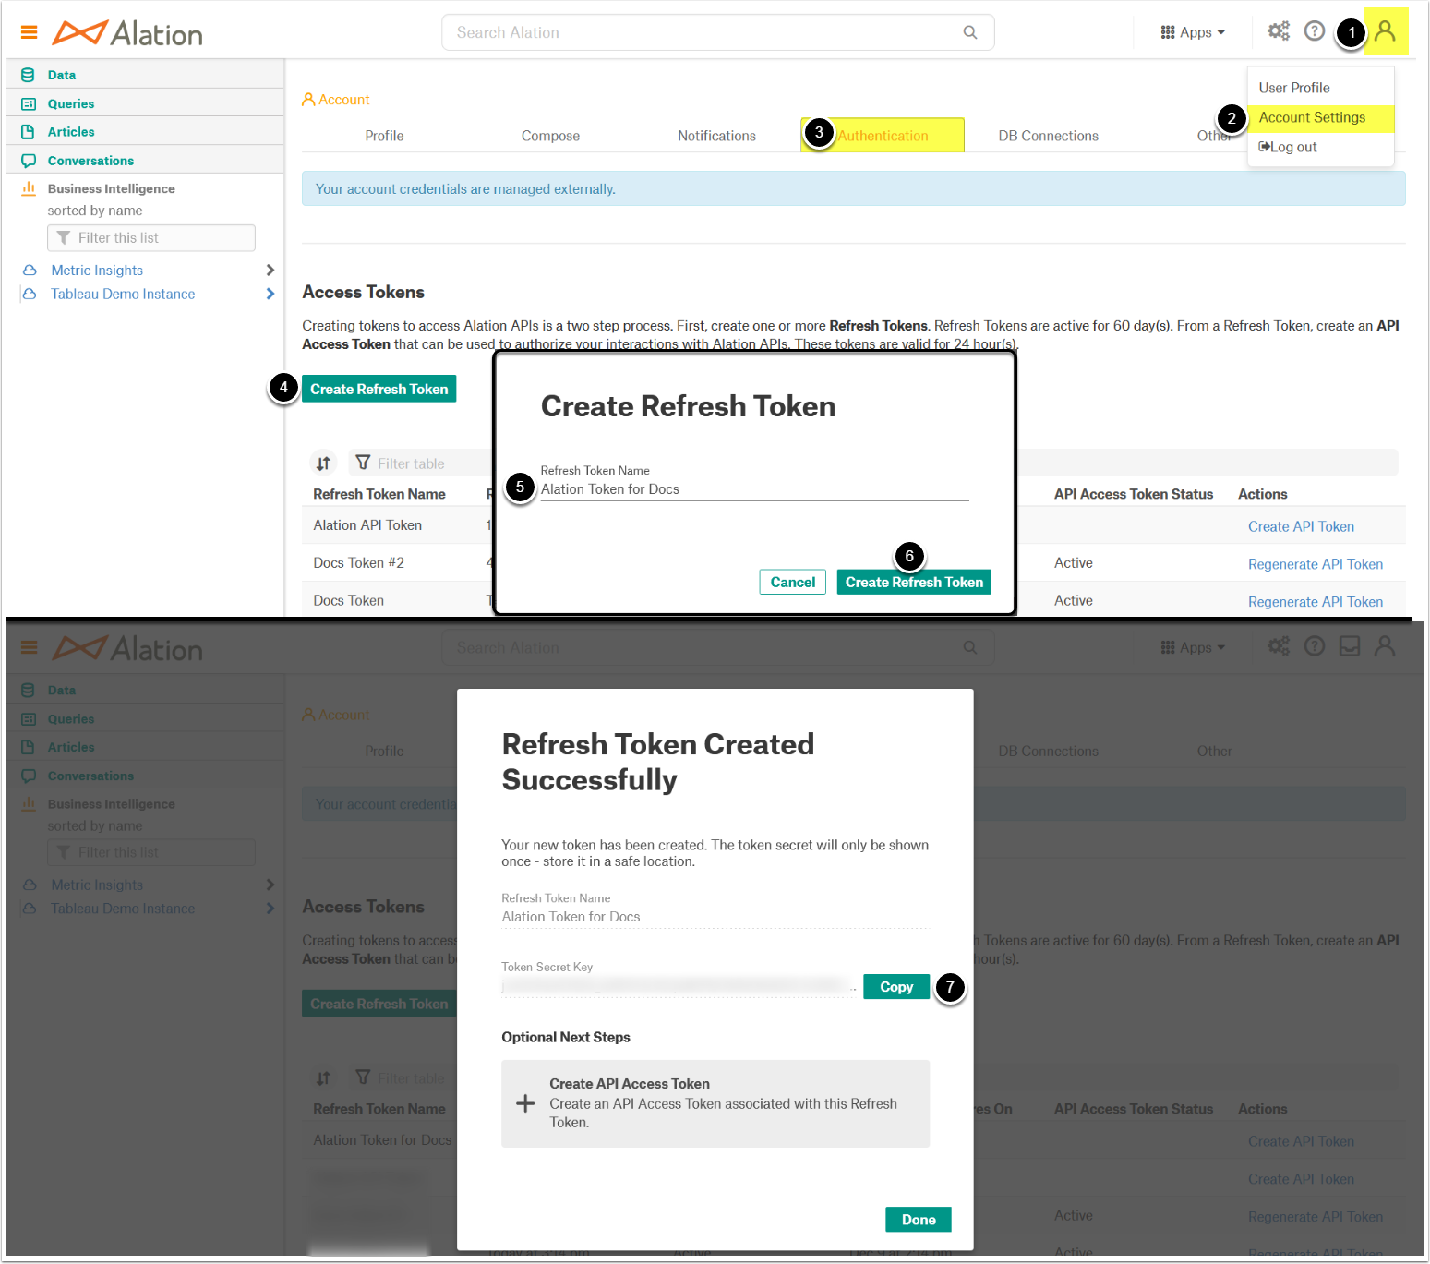The image size is (1430, 1264).
Task: Click the dimmed help icon in the lower screenshot
Action: point(1315,646)
